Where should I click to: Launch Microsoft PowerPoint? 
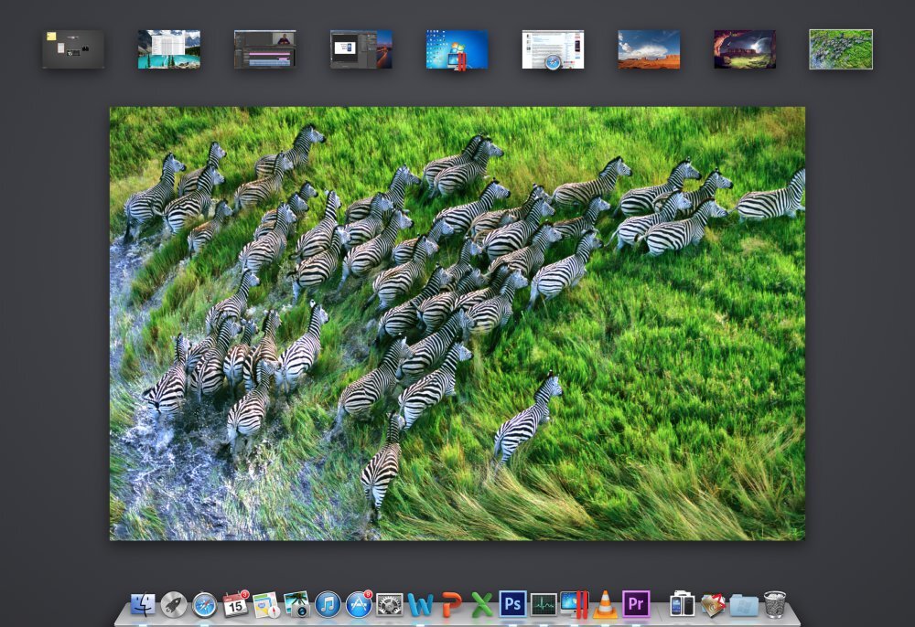[x=452, y=603]
